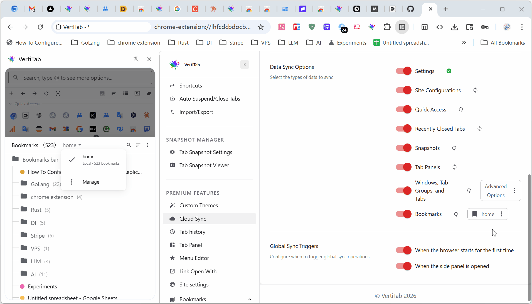Image resolution: width=532 pixels, height=304 pixels.
Task: Unpin the VertiTab side panel
Action: [x=136, y=59]
